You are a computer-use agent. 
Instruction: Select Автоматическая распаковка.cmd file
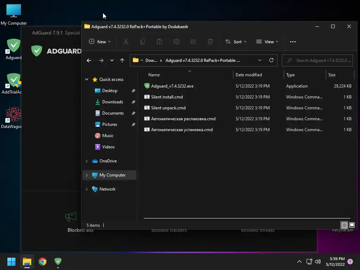click(248, 119)
